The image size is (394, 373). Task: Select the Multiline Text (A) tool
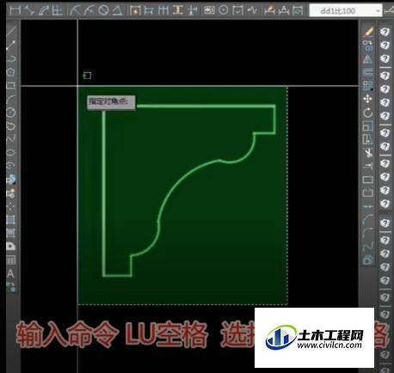(x=10, y=273)
